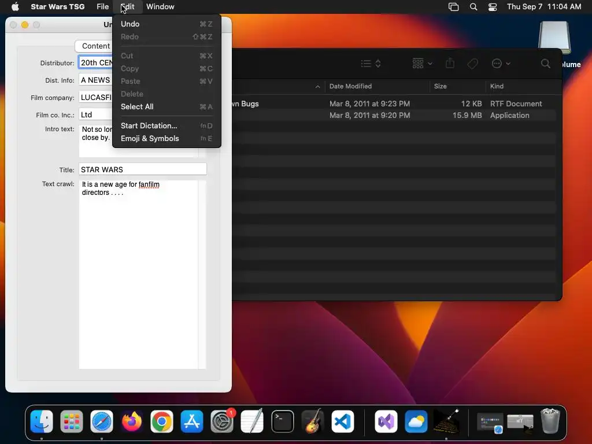Open the Window menu
592x444 pixels.
click(x=160, y=6)
